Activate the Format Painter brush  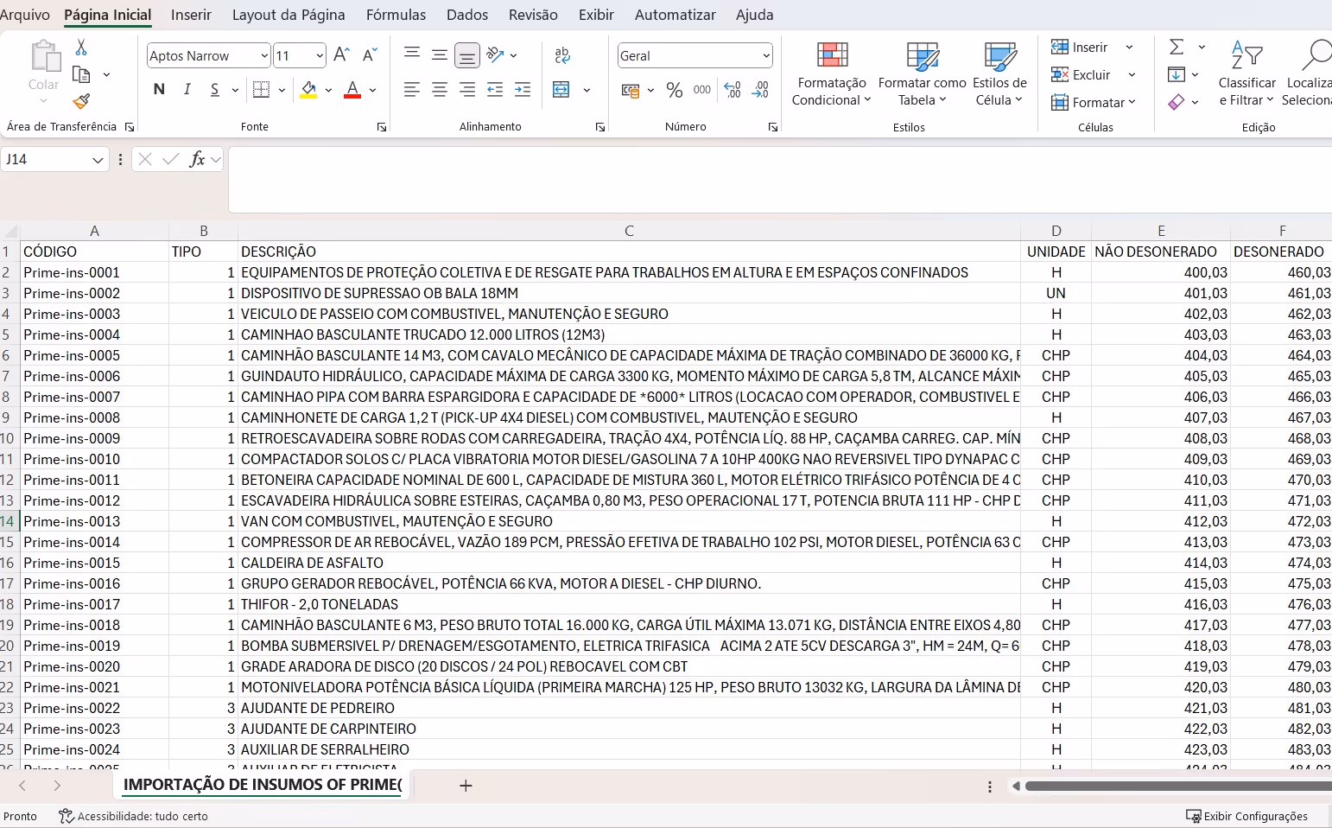click(81, 102)
